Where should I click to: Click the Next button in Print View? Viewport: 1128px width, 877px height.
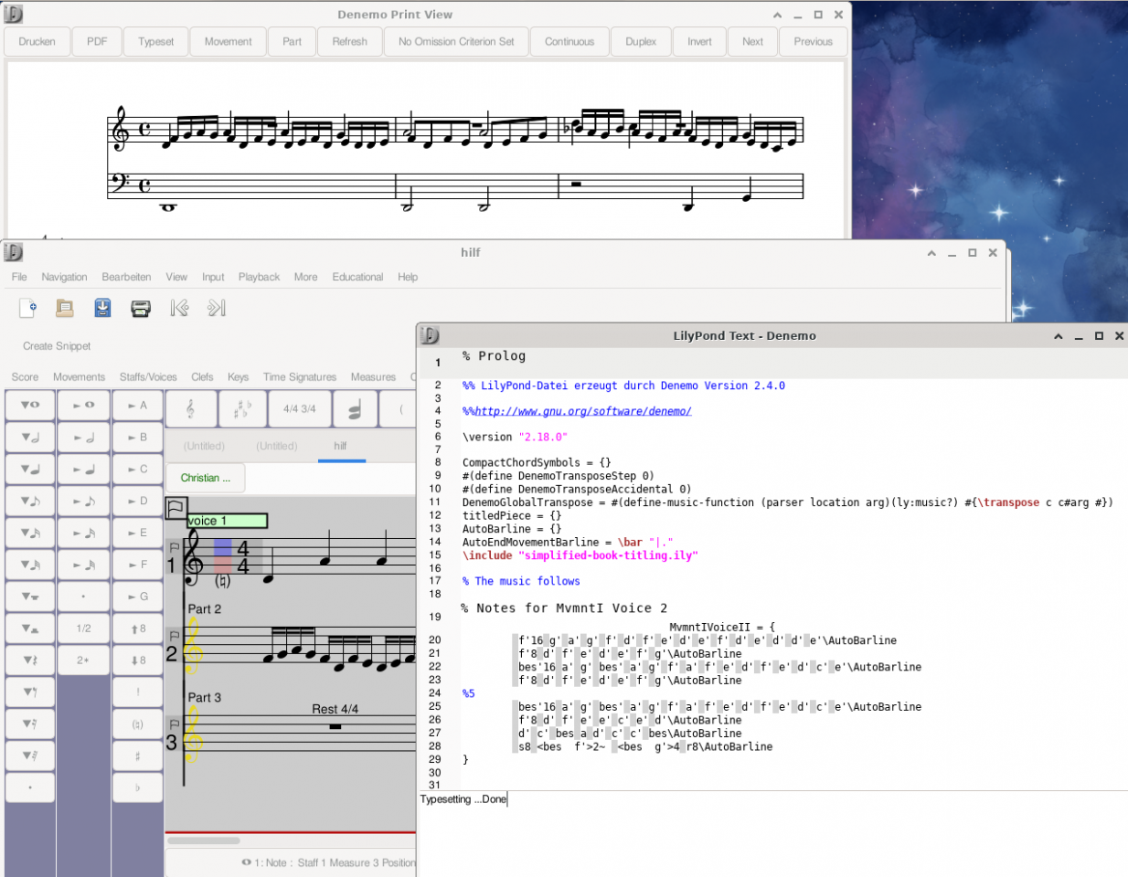(x=753, y=42)
